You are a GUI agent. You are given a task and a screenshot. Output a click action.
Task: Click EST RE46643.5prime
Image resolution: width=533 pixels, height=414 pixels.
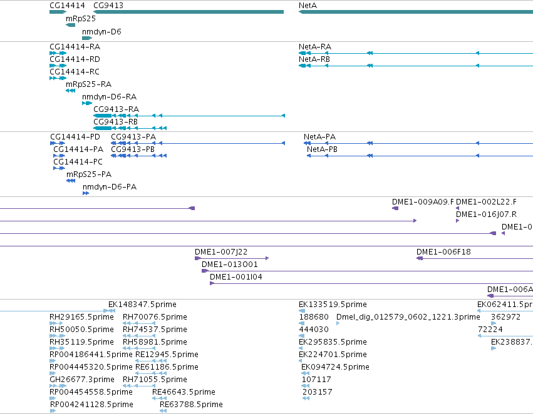pyautogui.click(x=184, y=392)
